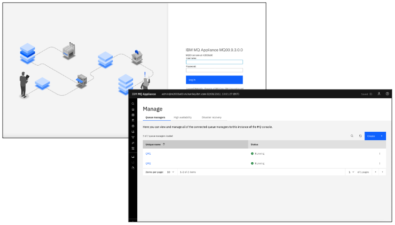Open the QM1 queue manager link
This screenshot has height=225, width=395.
148,153
